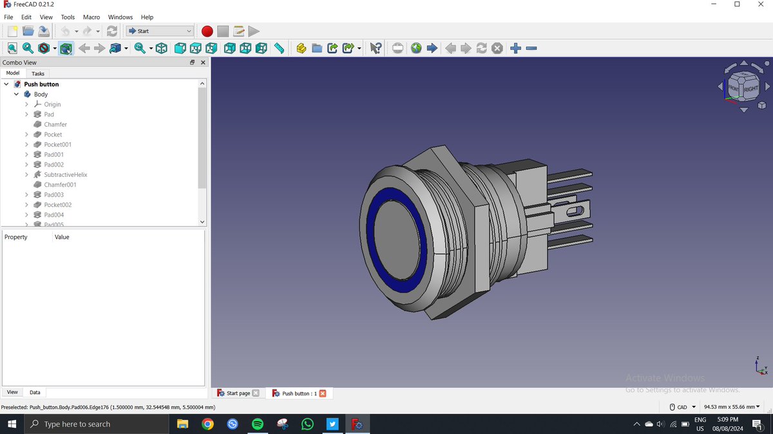This screenshot has width=773, height=434.
Task: Start macro recording with red circle
Action: pyautogui.click(x=207, y=31)
